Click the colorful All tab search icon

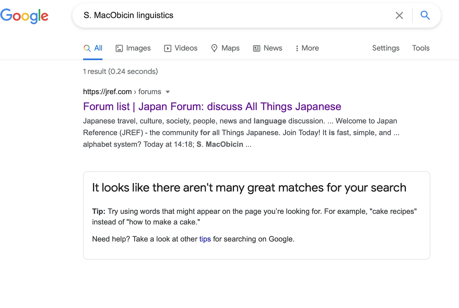click(x=87, y=48)
